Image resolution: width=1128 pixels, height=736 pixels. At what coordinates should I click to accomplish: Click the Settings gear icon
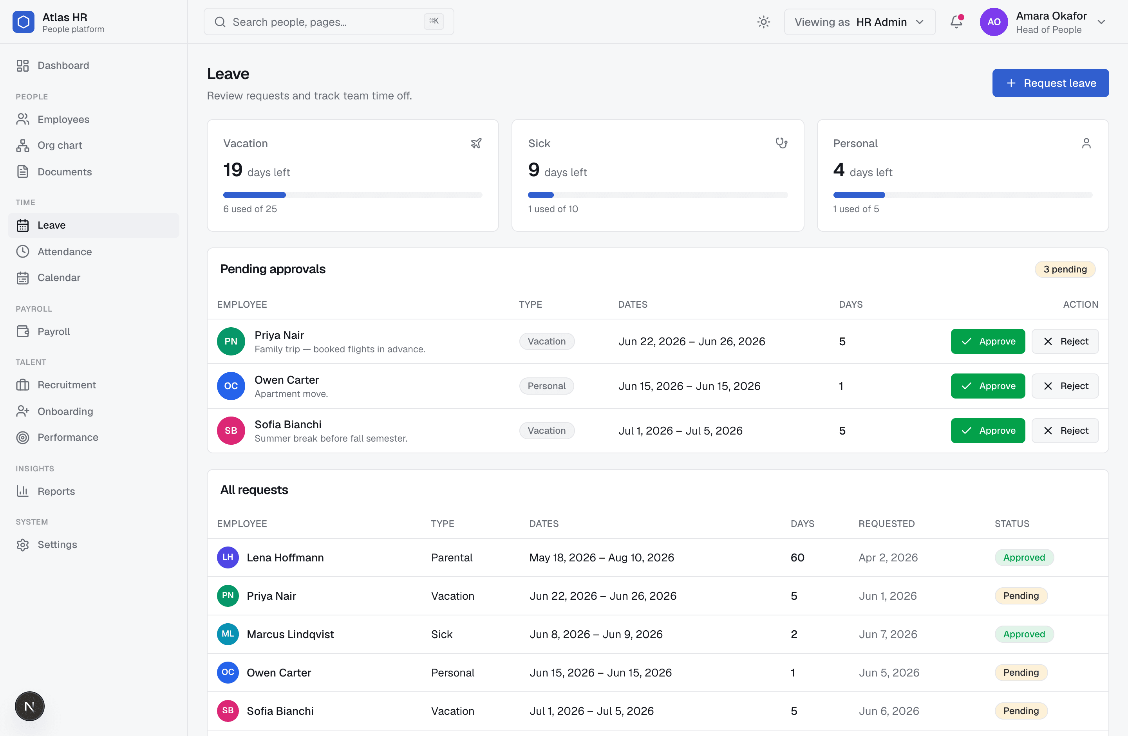tap(23, 545)
